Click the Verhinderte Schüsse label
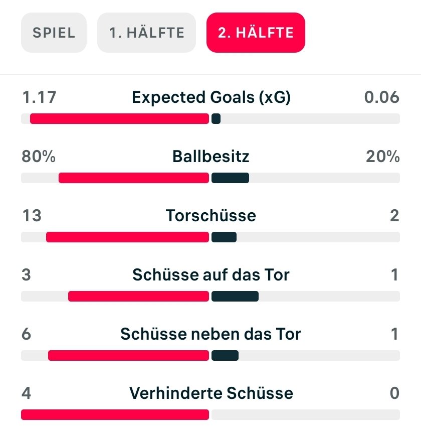 click(211, 392)
